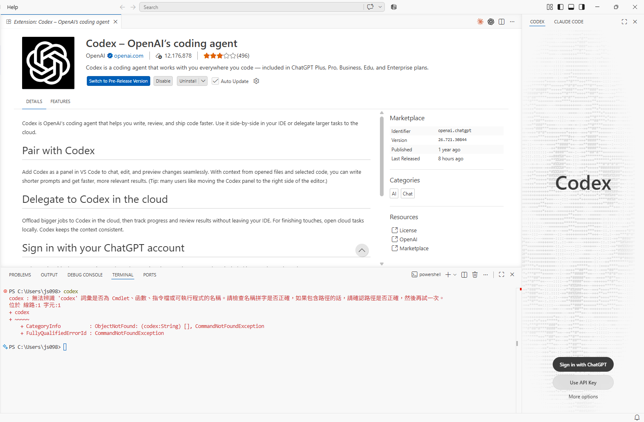The height and width of the screenshot is (422, 644).
Task: Expand the Uninstall dropdown arrow
Action: coord(203,81)
